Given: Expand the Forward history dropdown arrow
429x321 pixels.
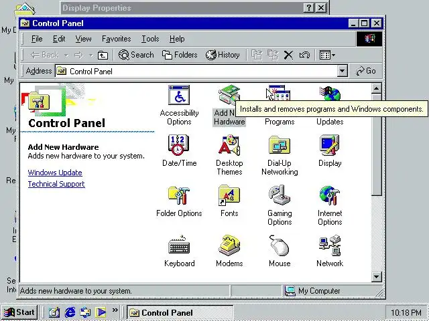Looking at the screenshot, I should point(91,56).
